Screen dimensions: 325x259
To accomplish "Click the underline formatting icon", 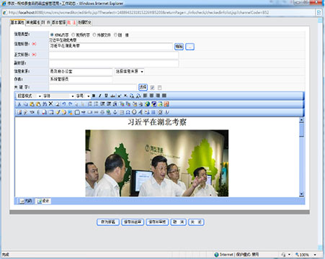I will (x=106, y=96).
